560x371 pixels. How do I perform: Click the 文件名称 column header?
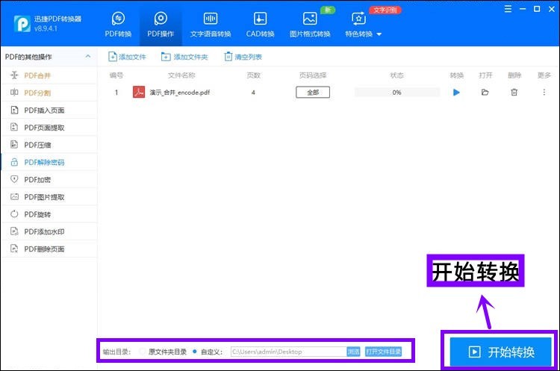tap(181, 75)
